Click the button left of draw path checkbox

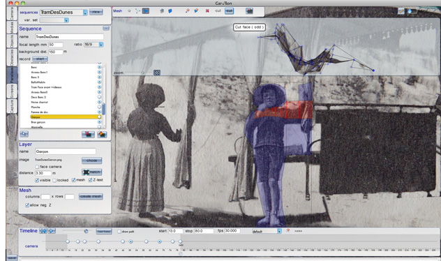104,231
